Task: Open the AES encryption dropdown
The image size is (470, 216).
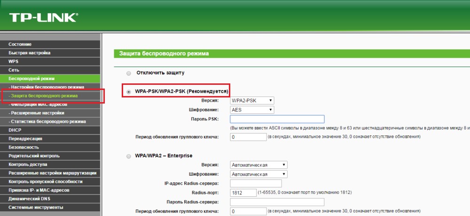Action: (x=252, y=110)
